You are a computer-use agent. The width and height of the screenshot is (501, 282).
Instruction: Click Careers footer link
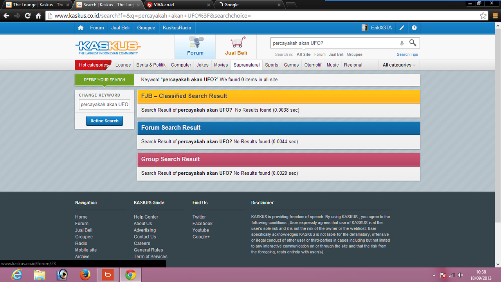pos(142,243)
